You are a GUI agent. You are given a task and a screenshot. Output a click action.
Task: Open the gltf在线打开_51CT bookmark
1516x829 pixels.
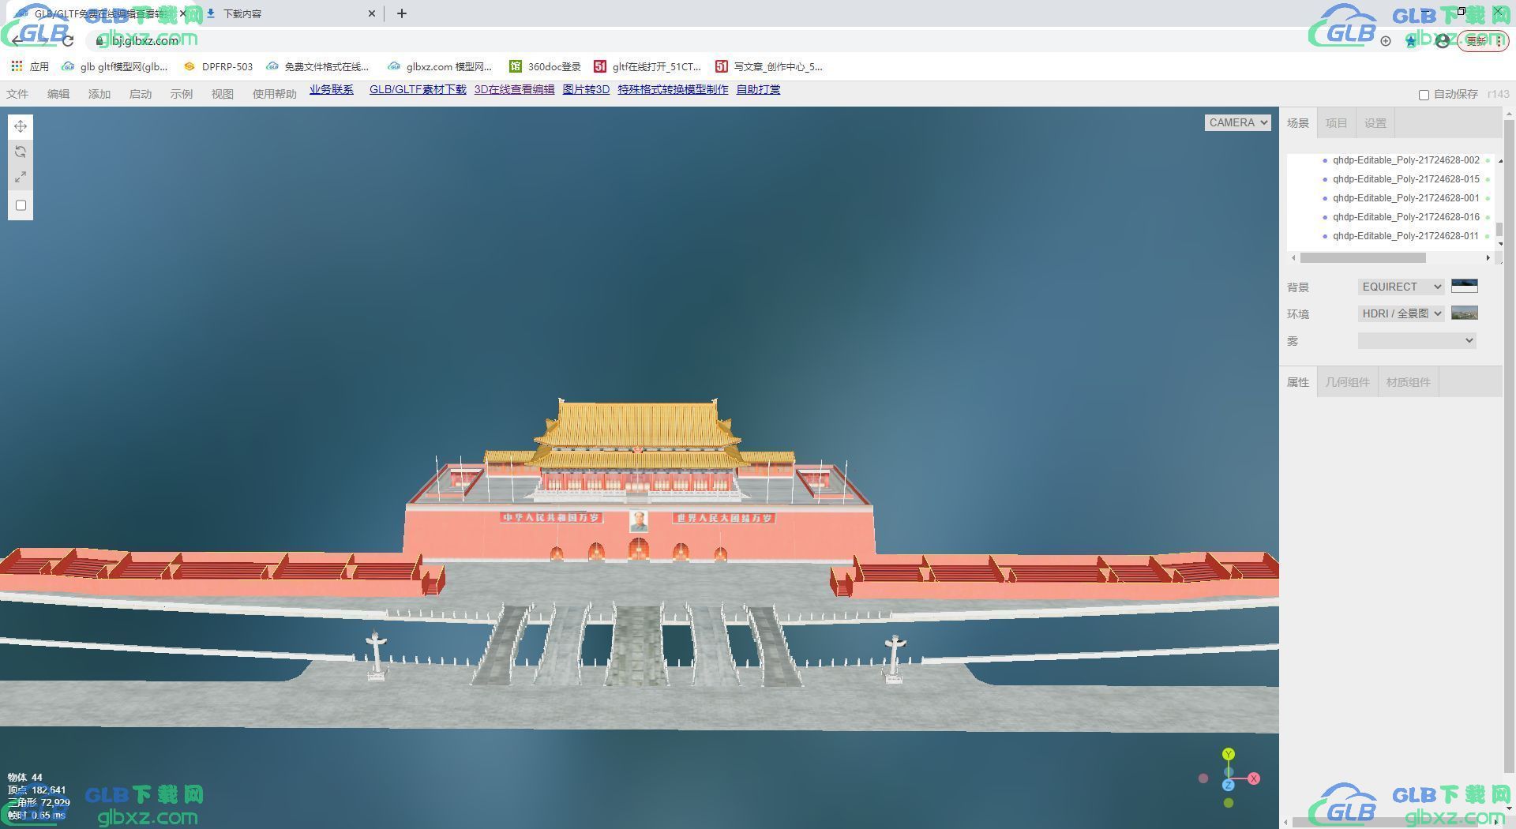(x=648, y=67)
